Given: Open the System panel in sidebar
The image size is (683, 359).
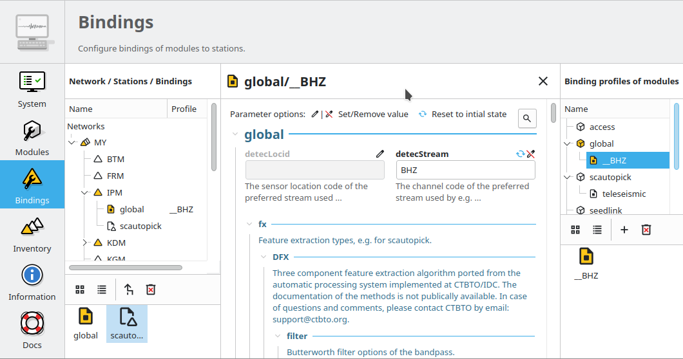Looking at the screenshot, I should point(32,88).
